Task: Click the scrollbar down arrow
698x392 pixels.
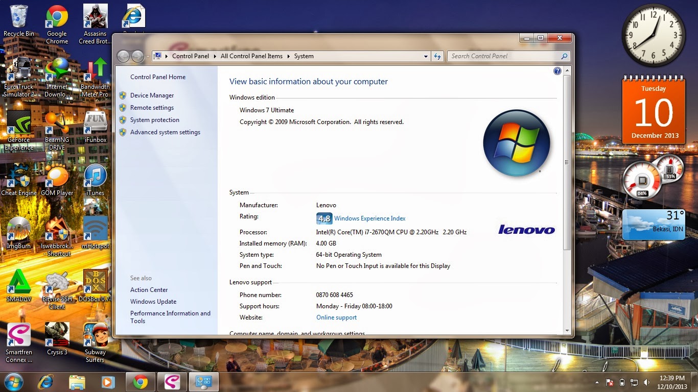Action: pyautogui.click(x=566, y=331)
